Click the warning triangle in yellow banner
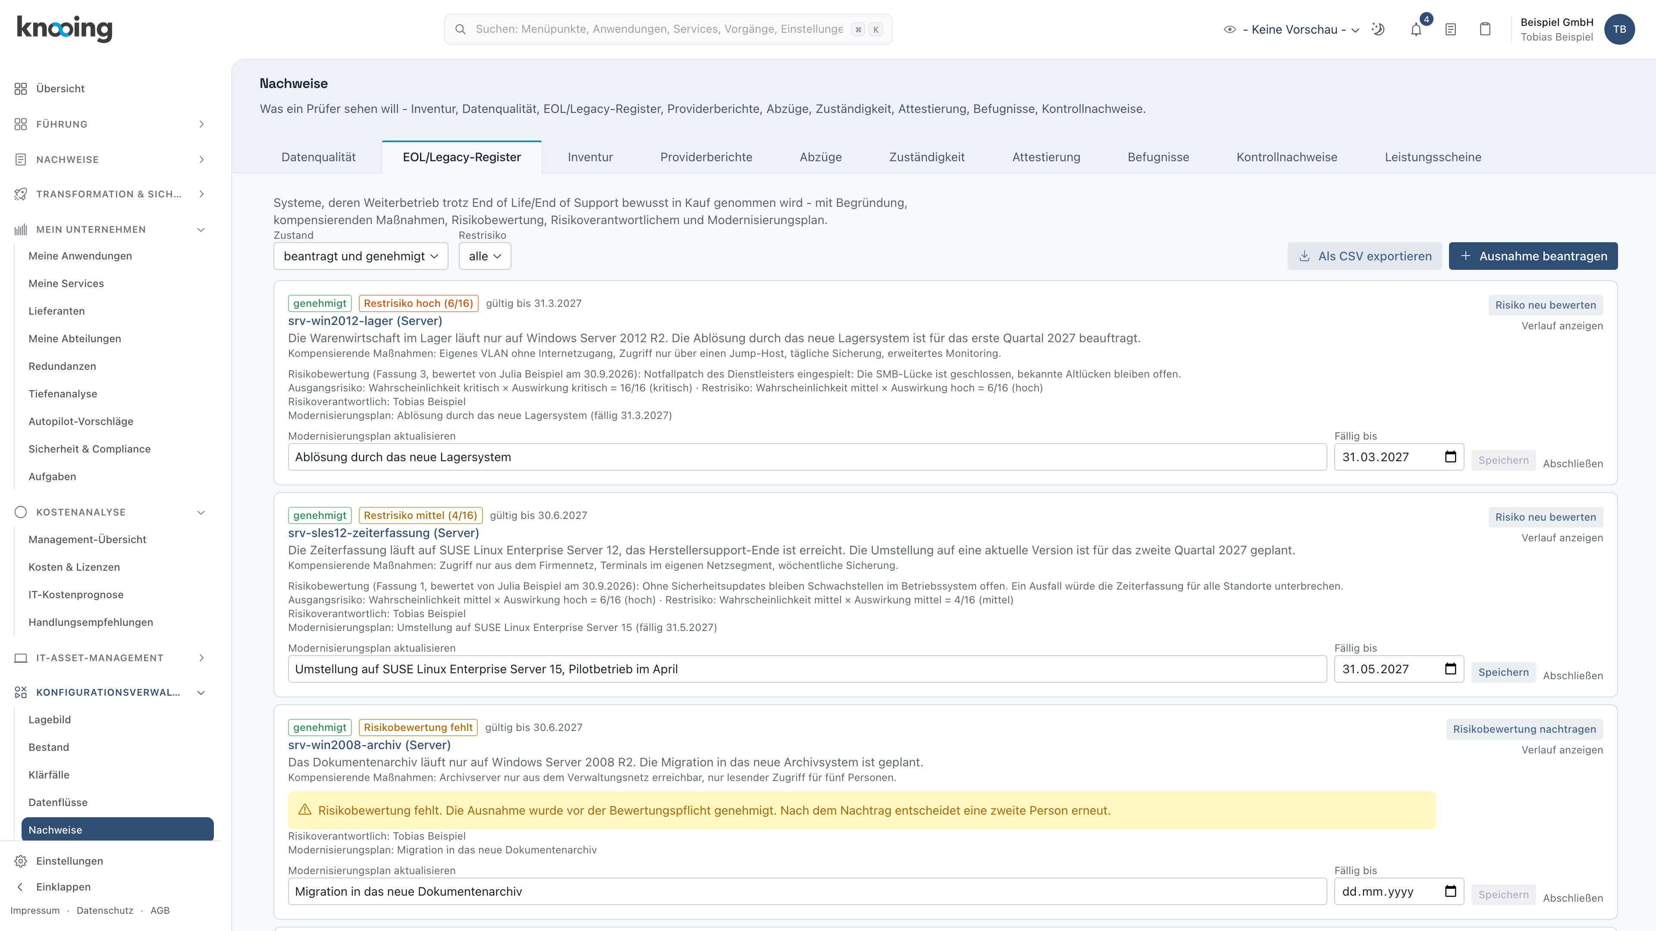 [305, 809]
